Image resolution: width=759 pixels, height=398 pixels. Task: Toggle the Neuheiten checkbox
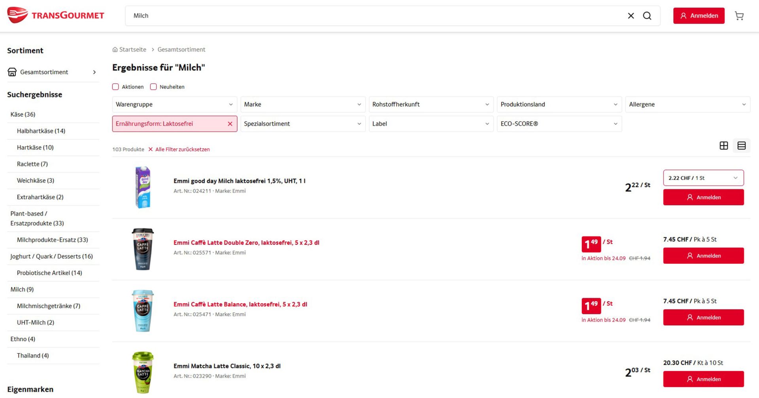153,87
